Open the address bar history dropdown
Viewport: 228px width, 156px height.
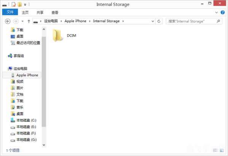click(x=153, y=21)
